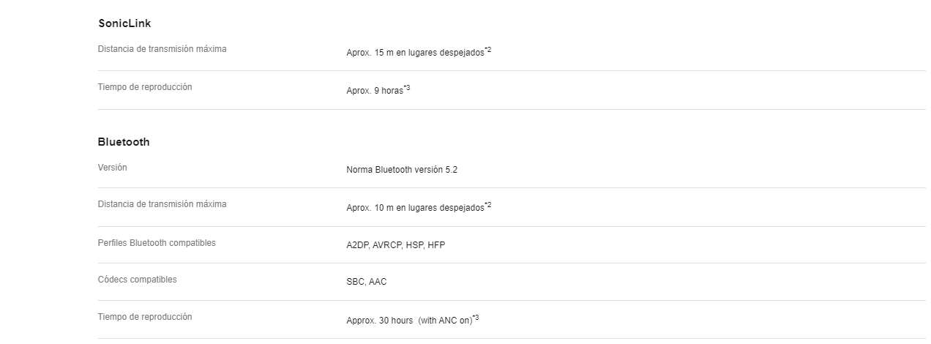Click the 'A2DP, AVRCP, HSP, HFP' profiles value
931x344 pixels.
(x=395, y=245)
